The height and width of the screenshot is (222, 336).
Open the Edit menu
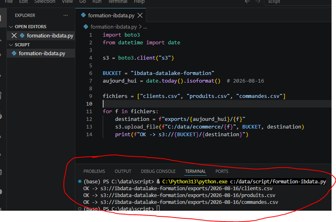tap(23, 2)
